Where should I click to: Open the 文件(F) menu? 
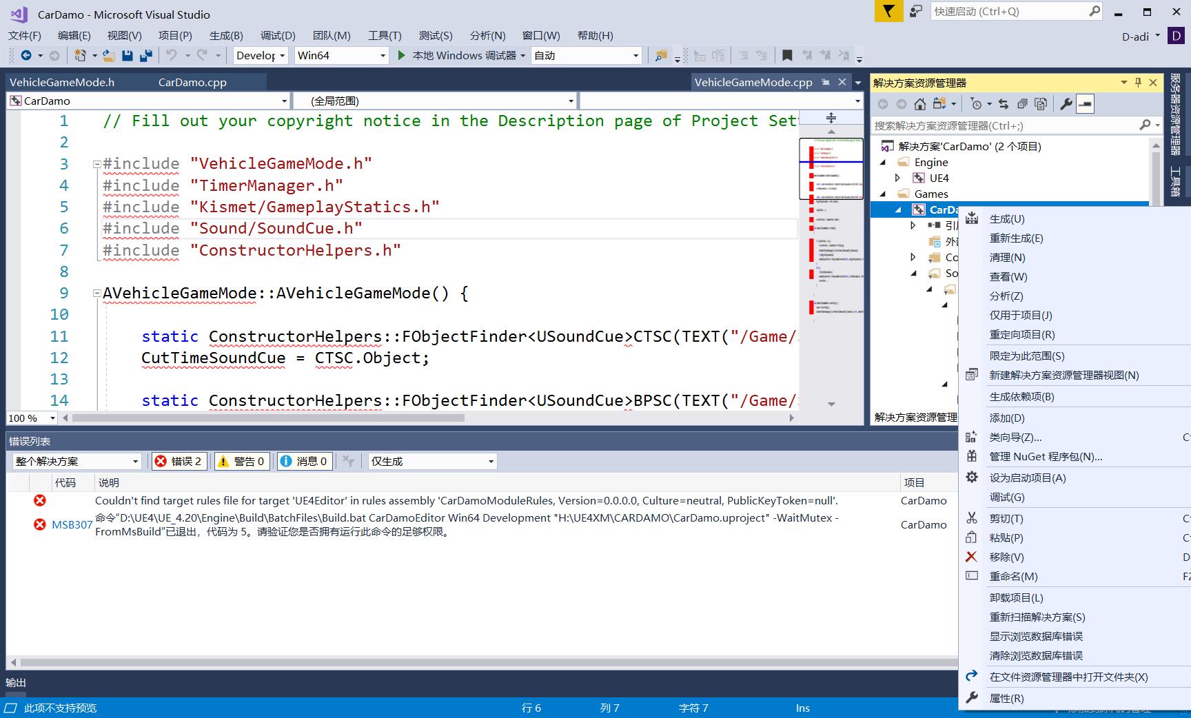(25, 35)
